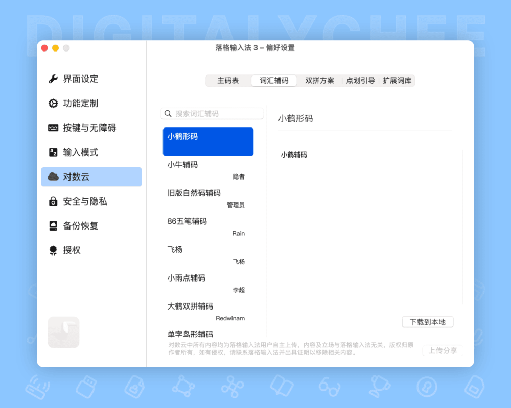Viewport: 511px width, 408px height.
Task: Click author name Rain
Action: point(239,233)
